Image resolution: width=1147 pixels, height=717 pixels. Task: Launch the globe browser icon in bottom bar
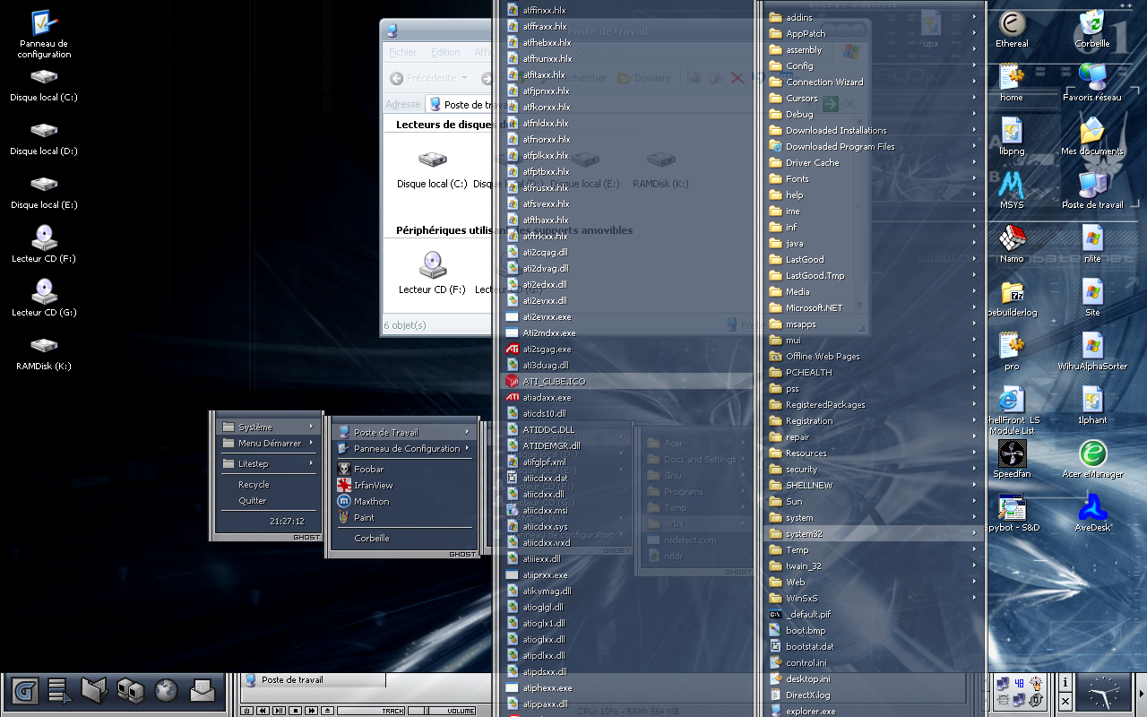[x=166, y=690]
